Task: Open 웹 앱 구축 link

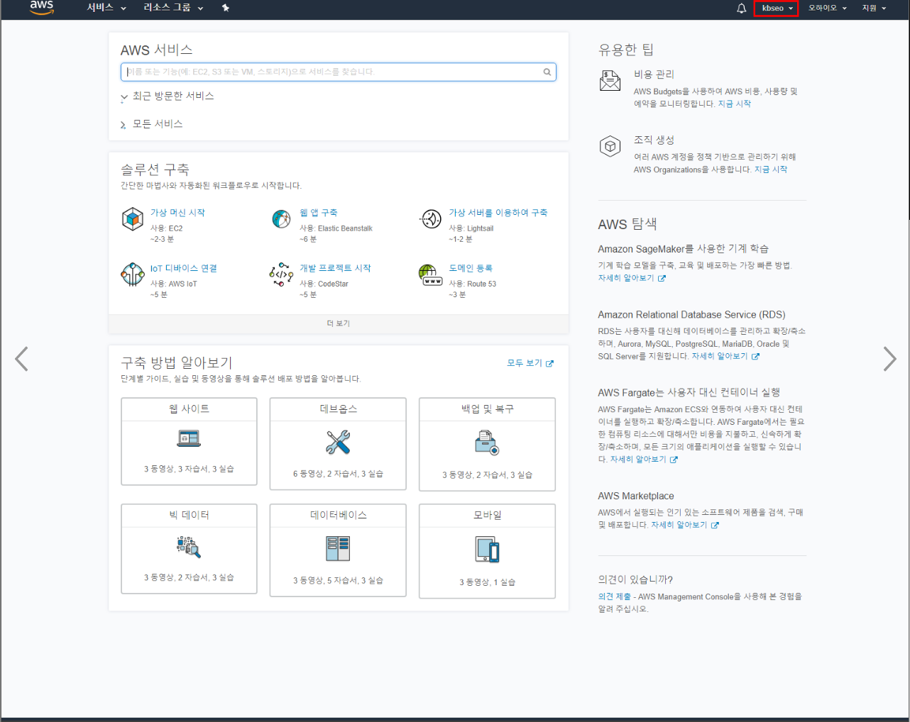Action: [318, 213]
